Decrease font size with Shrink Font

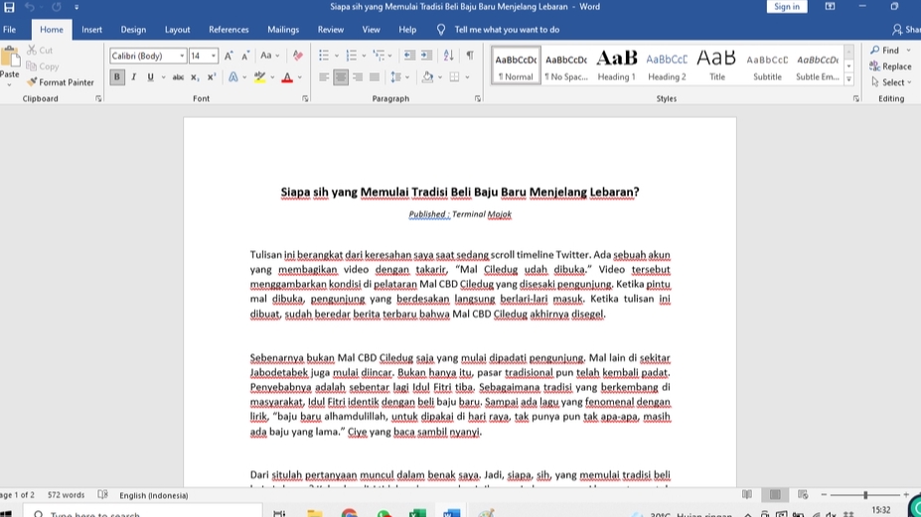245,56
